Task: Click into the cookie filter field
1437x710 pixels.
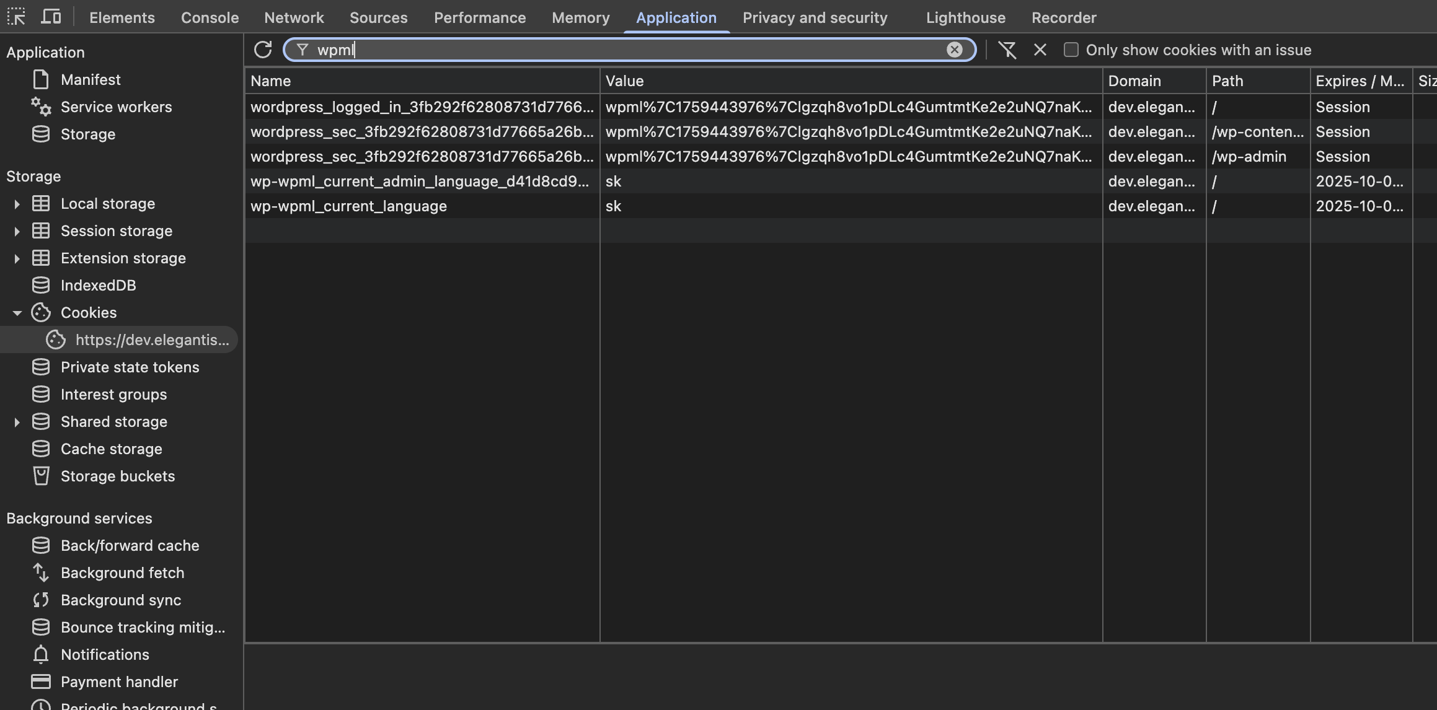Action: coord(620,50)
